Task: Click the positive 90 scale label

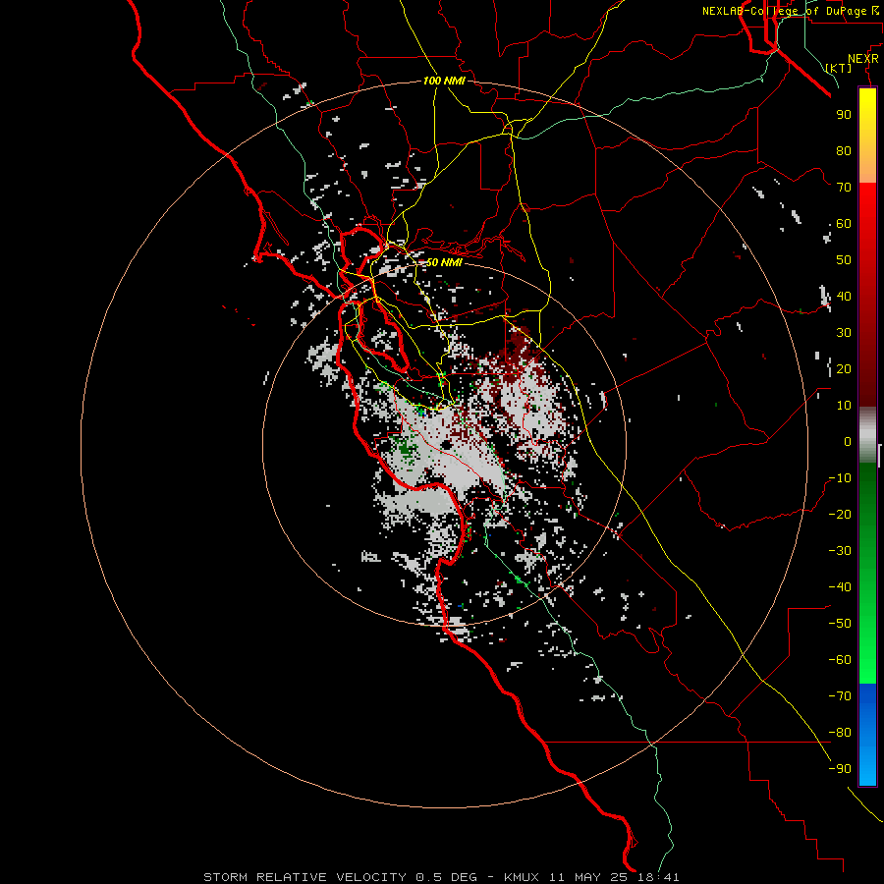Action: coord(844,115)
